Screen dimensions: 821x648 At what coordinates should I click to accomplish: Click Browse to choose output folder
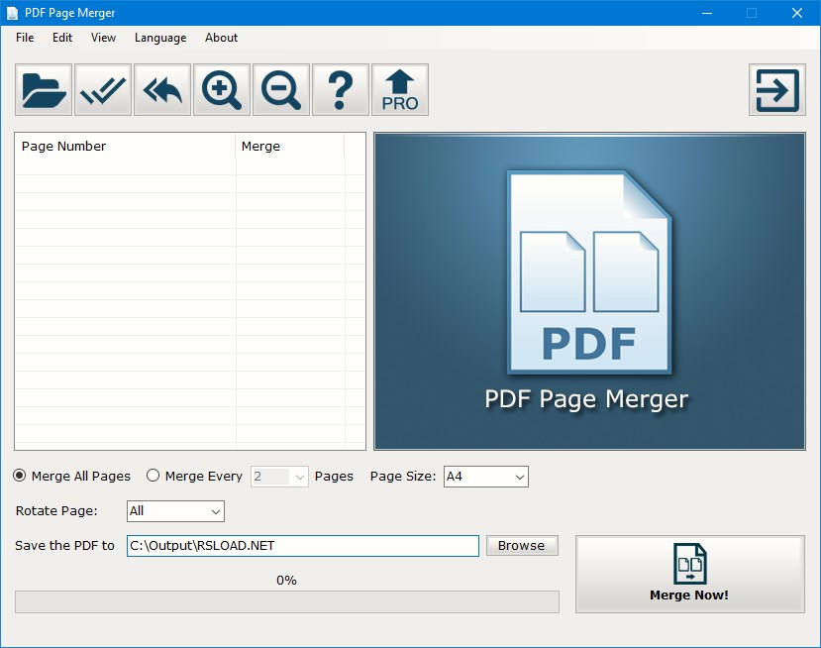[522, 545]
